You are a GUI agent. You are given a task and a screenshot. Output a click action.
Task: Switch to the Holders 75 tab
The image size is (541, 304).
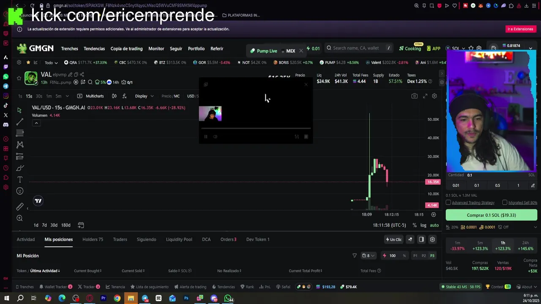point(93,239)
